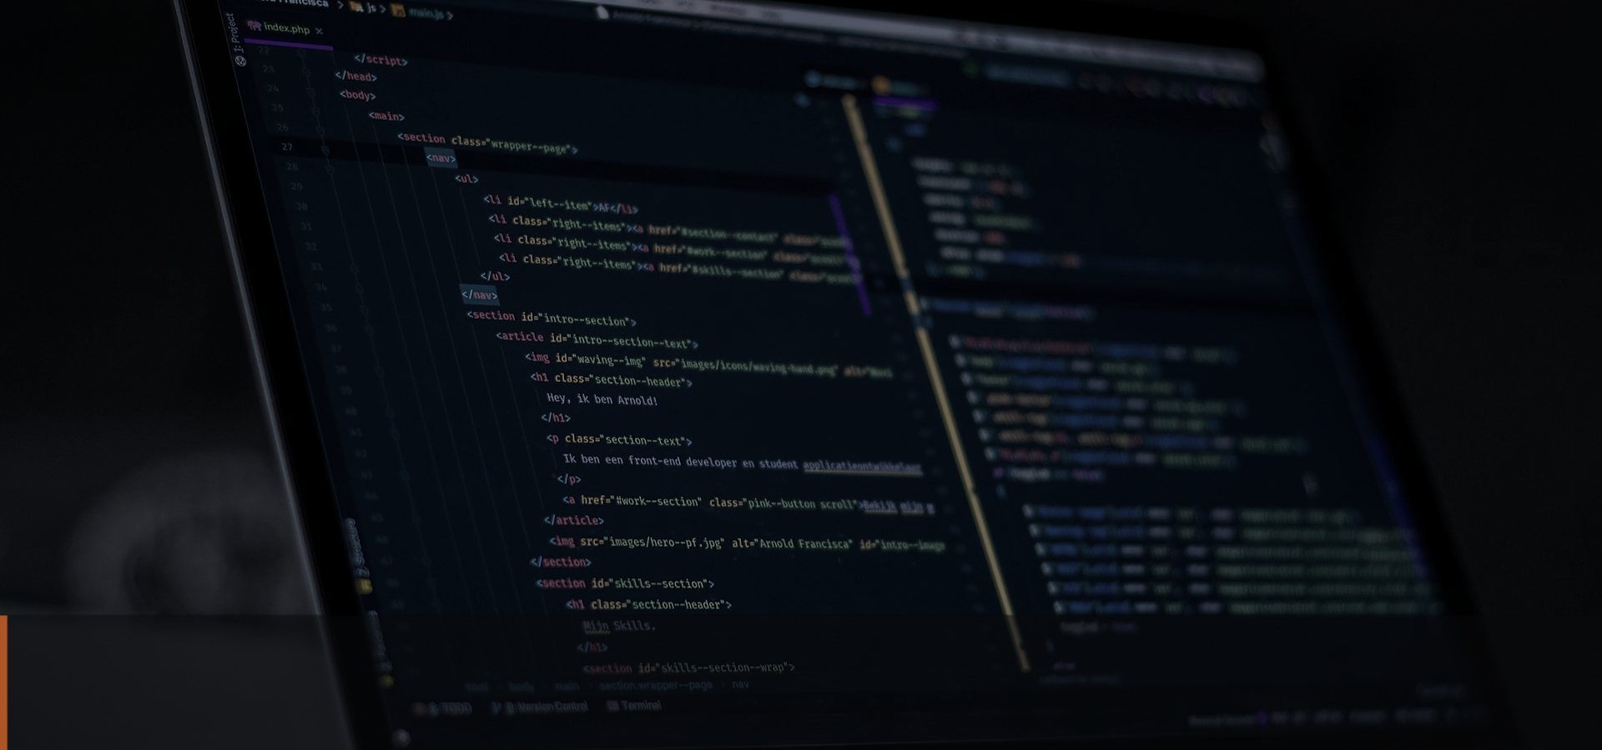Image resolution: width=1602 pixels, height=750 pixels.
Task: Select body in the bottom breadcrumb bar
Action: [x=521, y=687]
